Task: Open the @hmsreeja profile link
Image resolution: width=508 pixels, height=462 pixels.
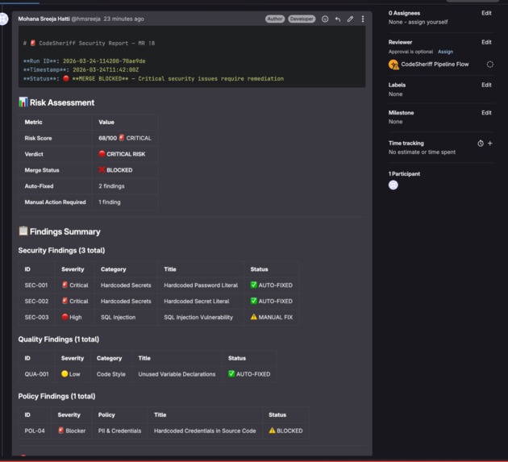Action: coord(85,19)
